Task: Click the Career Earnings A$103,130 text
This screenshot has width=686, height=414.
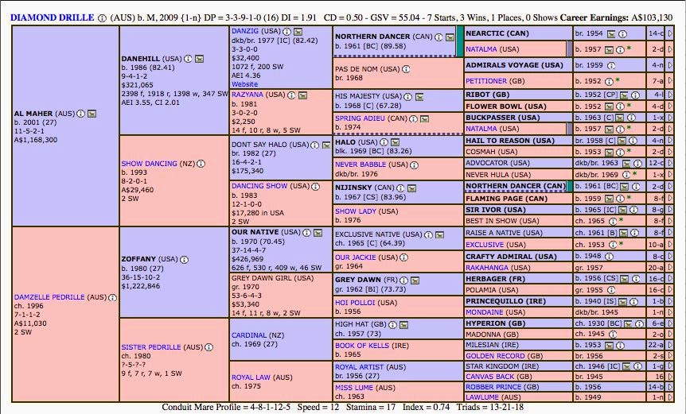Action: coord(616,18)
